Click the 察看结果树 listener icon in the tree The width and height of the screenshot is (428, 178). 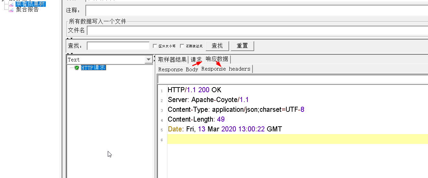(11, 4)
